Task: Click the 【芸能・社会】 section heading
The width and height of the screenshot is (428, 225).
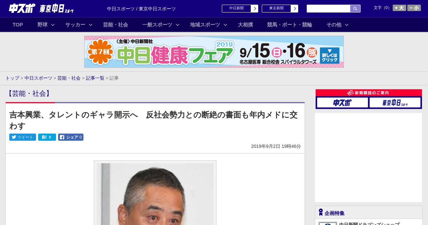Action: click(x=29, y=94)
